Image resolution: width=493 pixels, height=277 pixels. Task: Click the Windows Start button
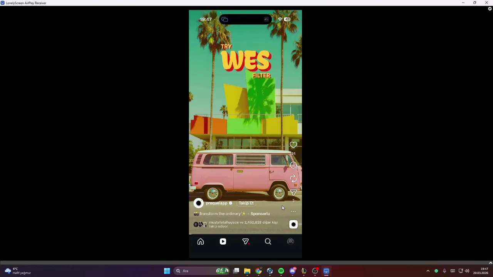point(167,271)
